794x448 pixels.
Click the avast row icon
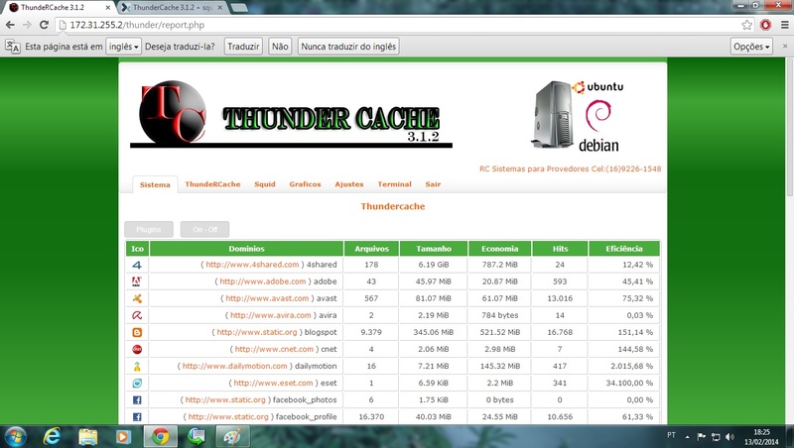(x=137, y=298)
